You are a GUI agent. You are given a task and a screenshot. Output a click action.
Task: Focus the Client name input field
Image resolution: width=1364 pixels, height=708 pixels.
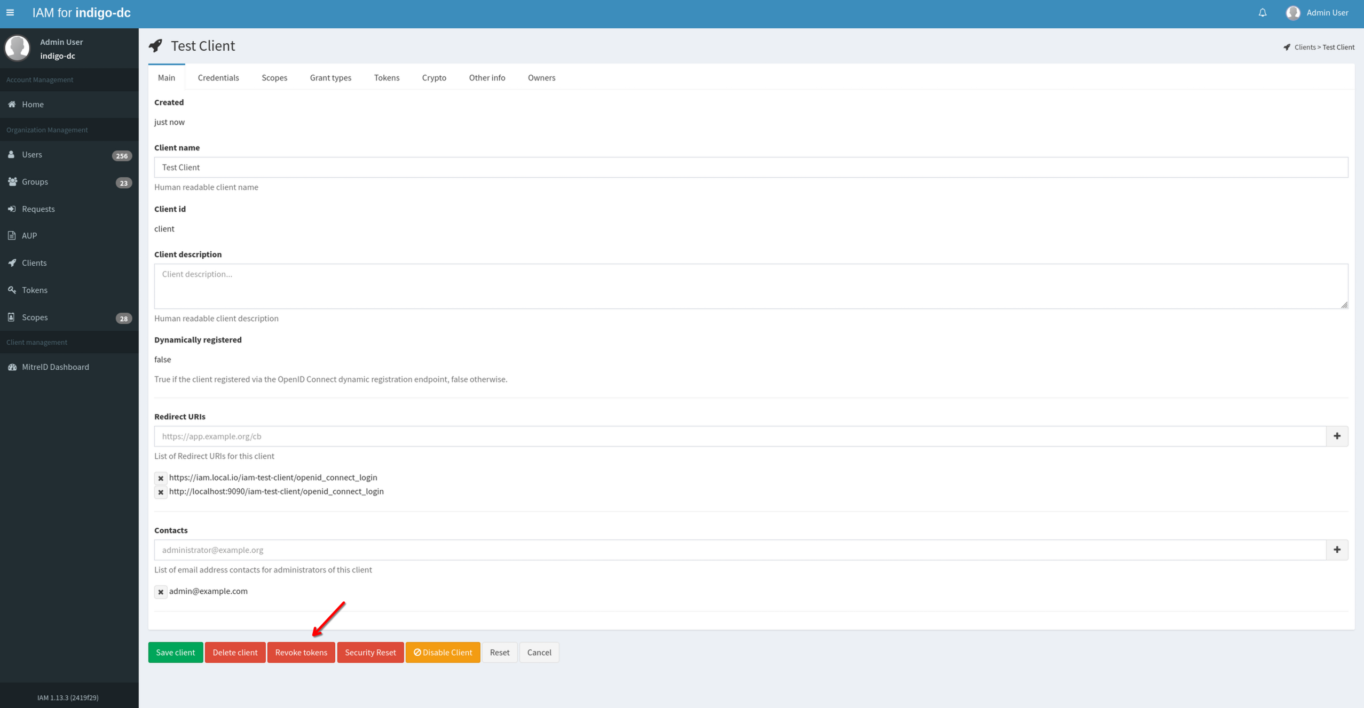coord(750,168)
